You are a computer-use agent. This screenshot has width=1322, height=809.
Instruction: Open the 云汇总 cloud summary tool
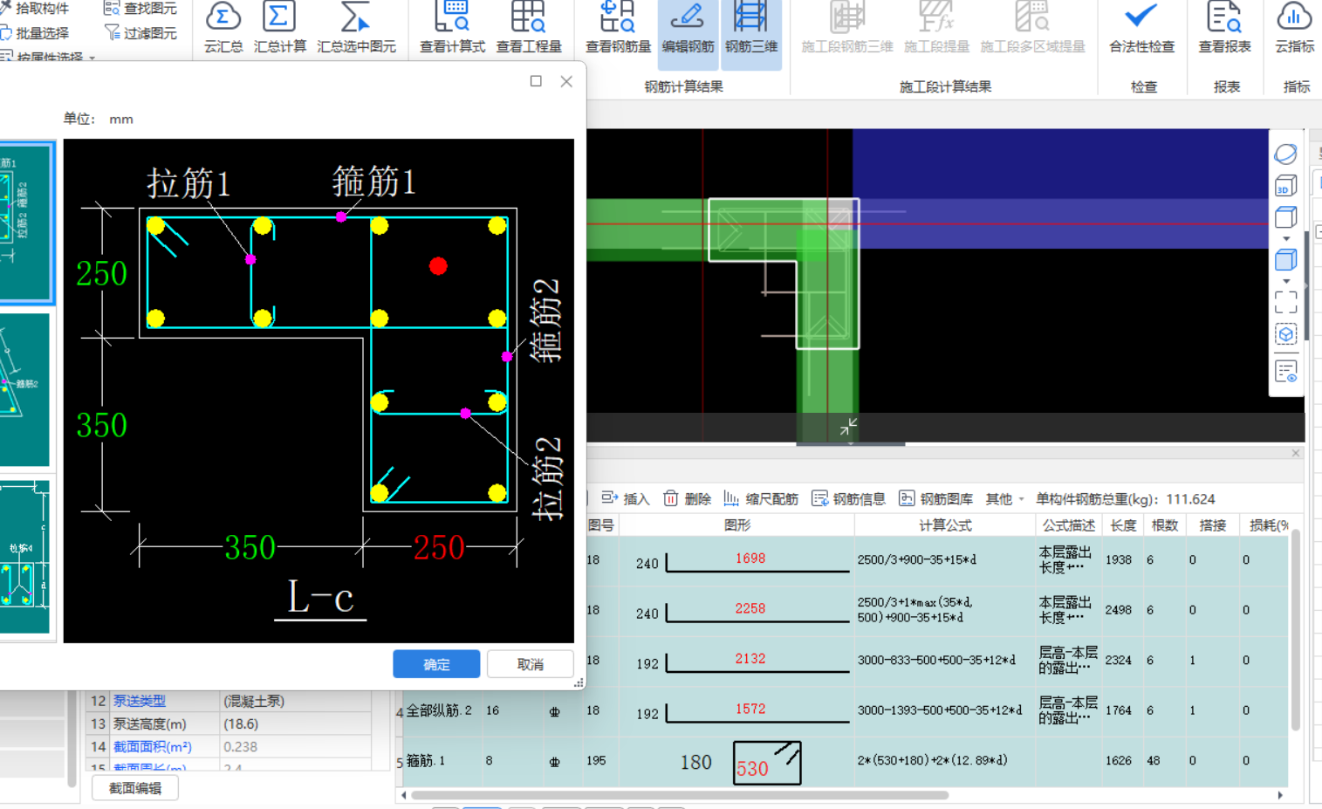pos(223,29)
